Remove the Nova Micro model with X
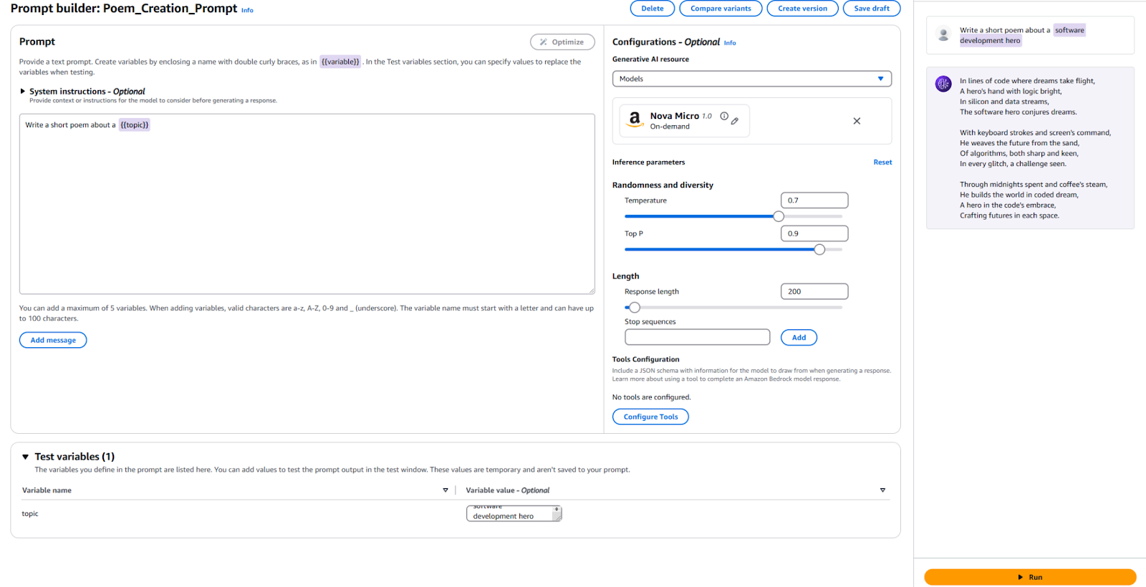 857,121
